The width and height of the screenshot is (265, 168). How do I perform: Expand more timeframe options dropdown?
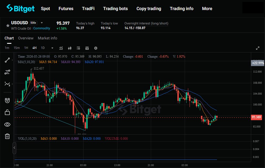[x=52, y=48]
